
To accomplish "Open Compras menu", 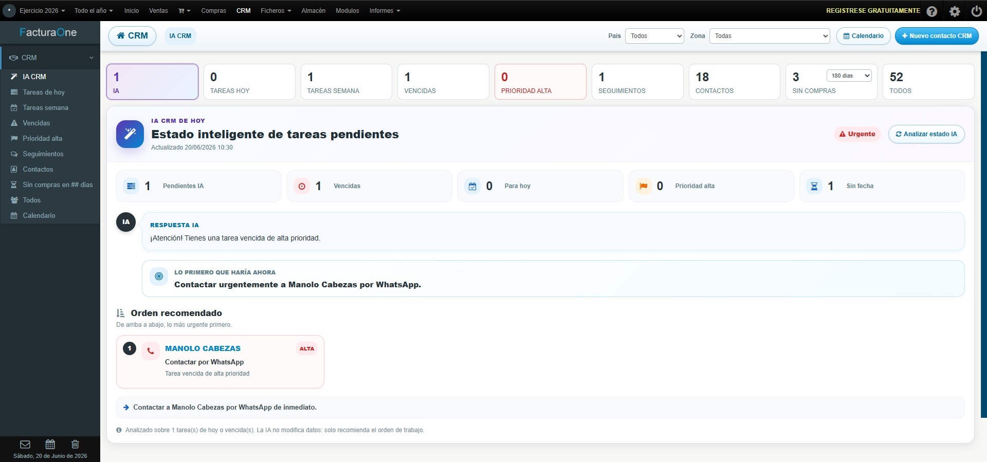I will 213,11.
